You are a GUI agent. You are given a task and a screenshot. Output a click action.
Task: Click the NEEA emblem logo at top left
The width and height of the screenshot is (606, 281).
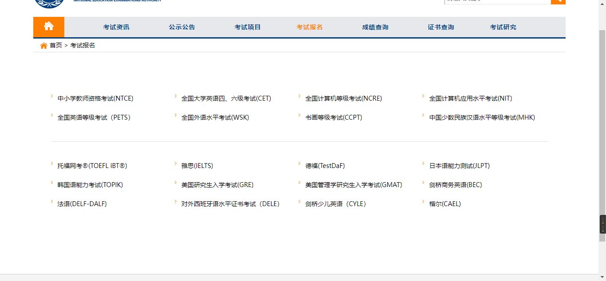coord(50,4)
